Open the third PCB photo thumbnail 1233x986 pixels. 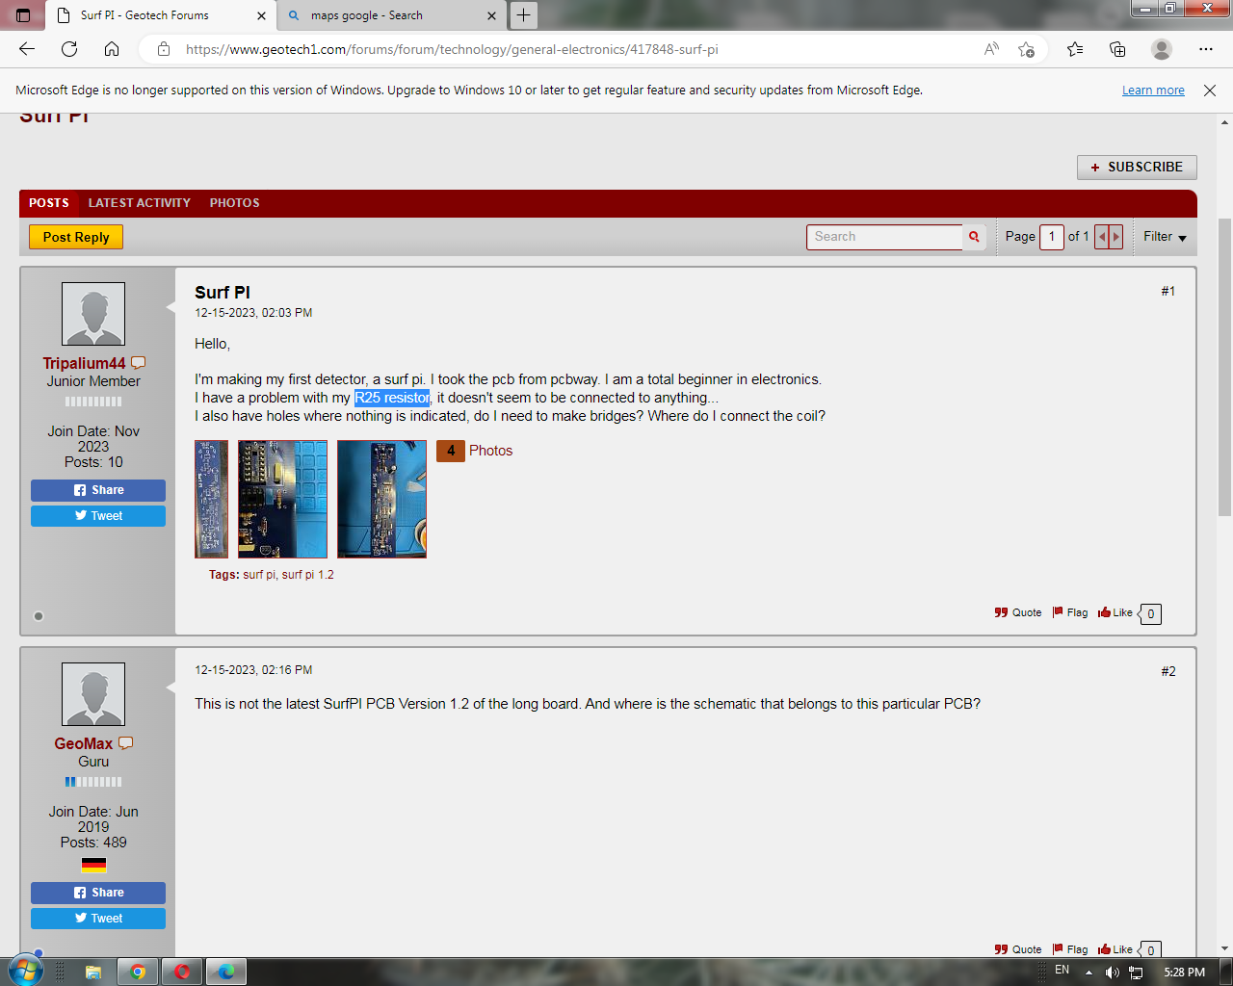(x=382, y=500)
